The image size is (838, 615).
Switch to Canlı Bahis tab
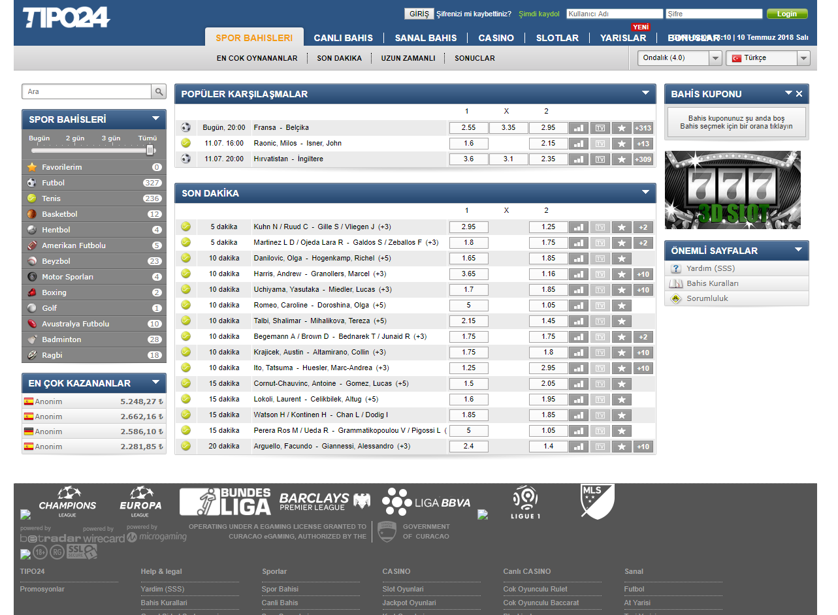(x=343, y=38)
